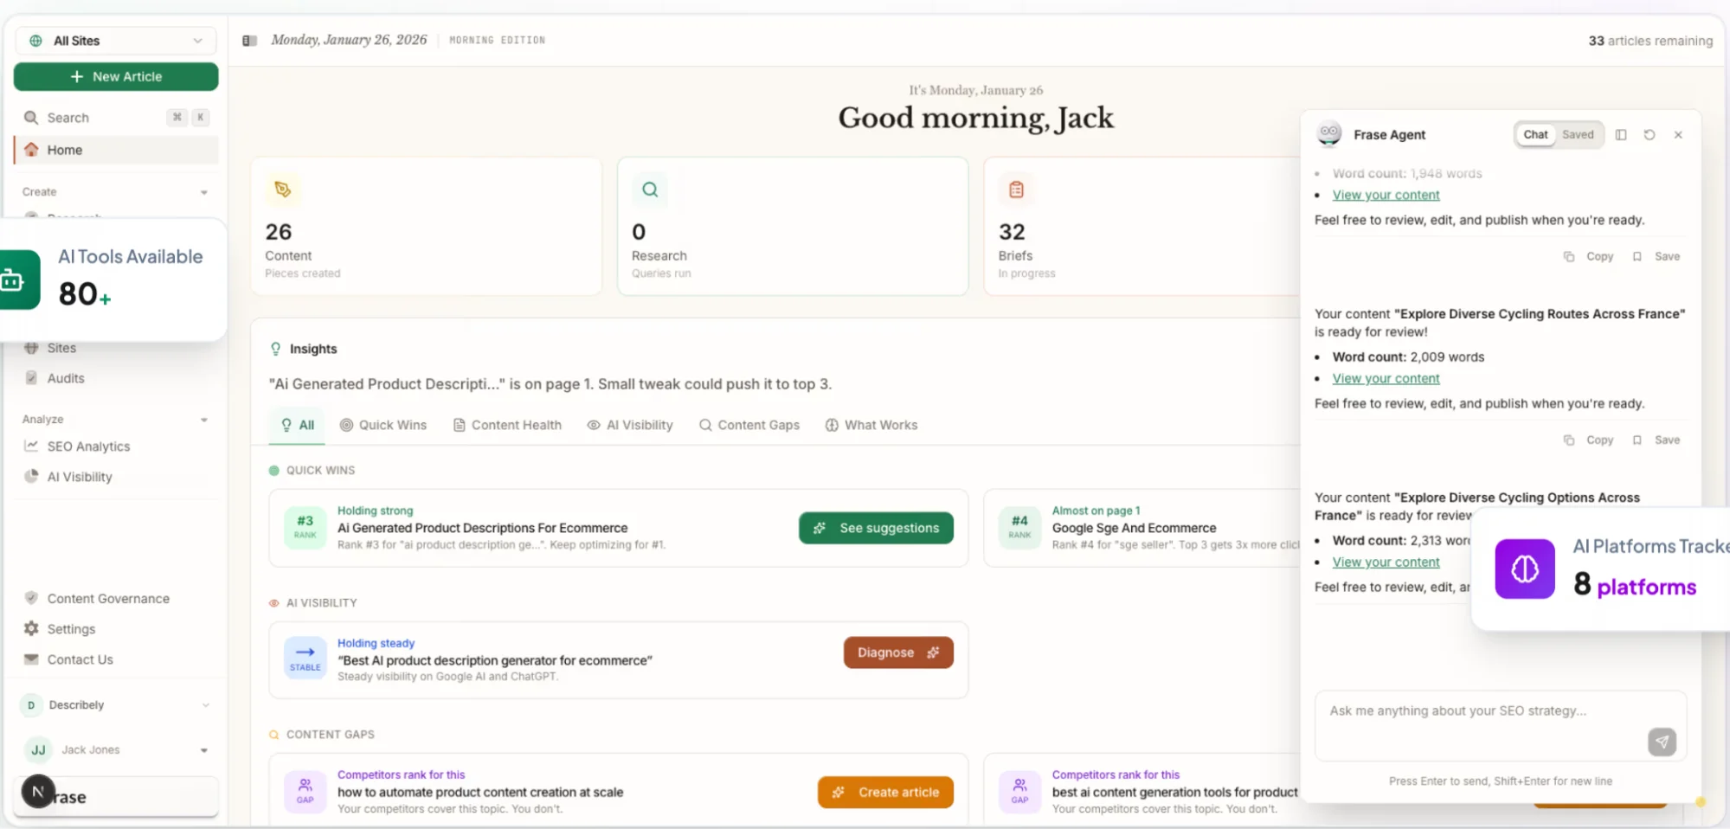
Task: Open the Audits section
Action: tap(64, 377)
